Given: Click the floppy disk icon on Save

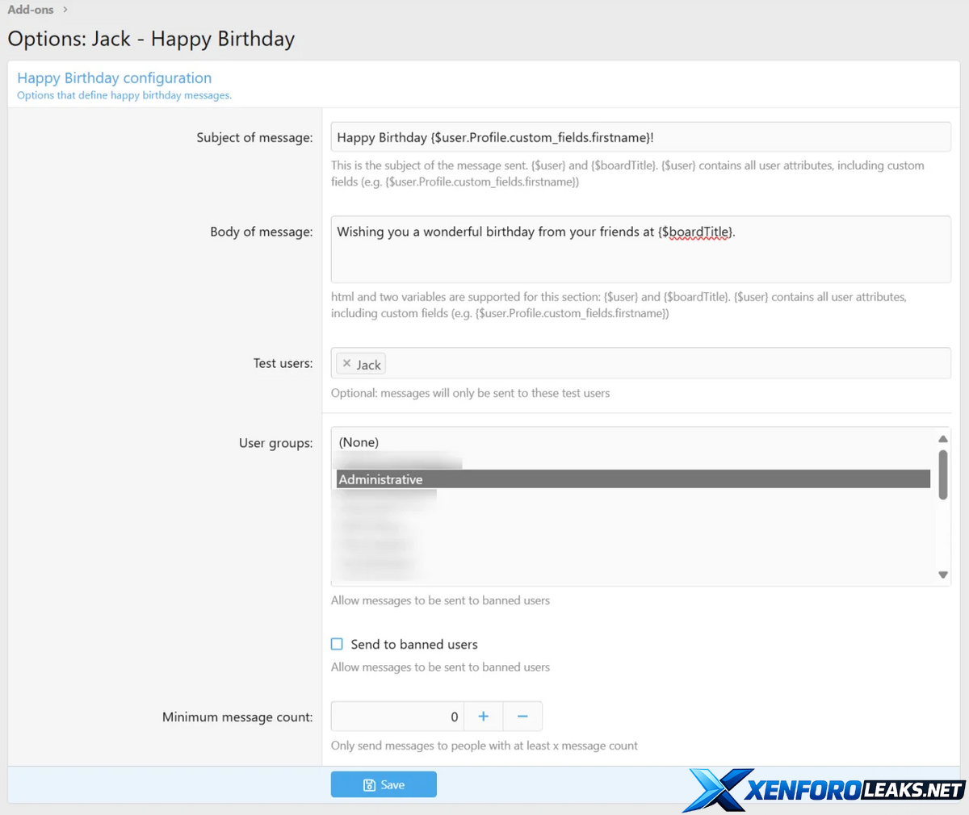Looking at the screenshot, I should click(369, 785).
